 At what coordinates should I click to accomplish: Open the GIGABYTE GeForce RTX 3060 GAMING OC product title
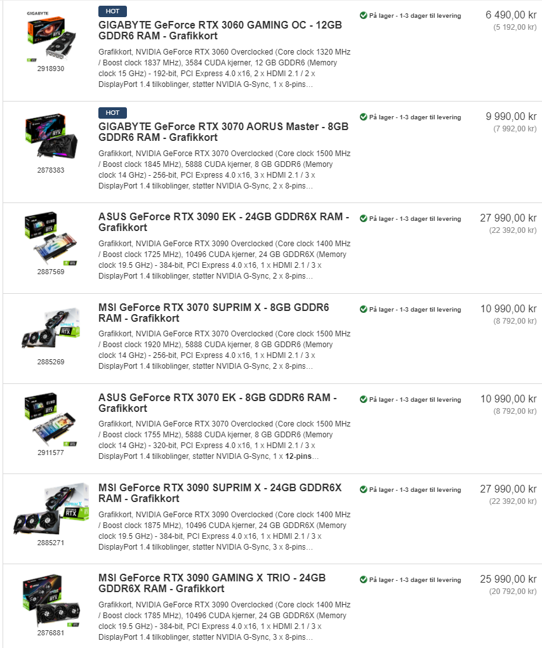tap(220, 30)
